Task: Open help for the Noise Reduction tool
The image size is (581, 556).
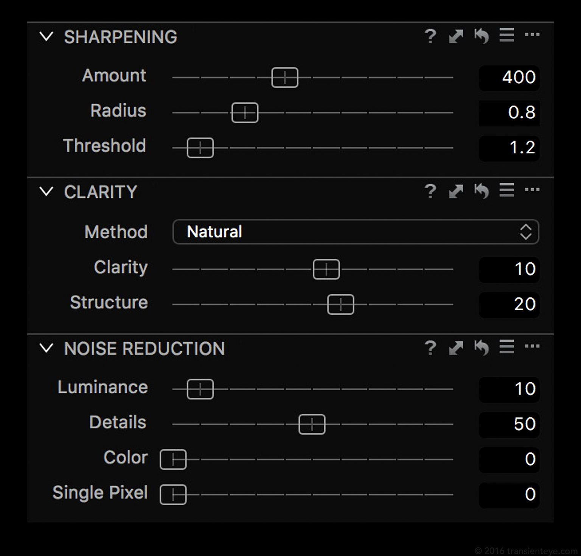Action: (430, 348)
